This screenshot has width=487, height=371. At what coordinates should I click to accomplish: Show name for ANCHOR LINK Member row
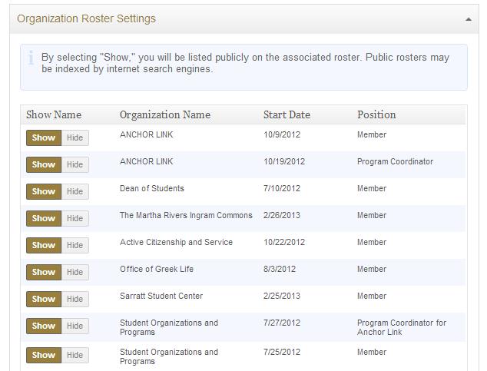(44, 137)
